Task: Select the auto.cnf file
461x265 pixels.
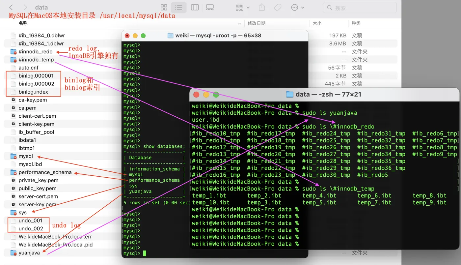Action: click(28, 68)
